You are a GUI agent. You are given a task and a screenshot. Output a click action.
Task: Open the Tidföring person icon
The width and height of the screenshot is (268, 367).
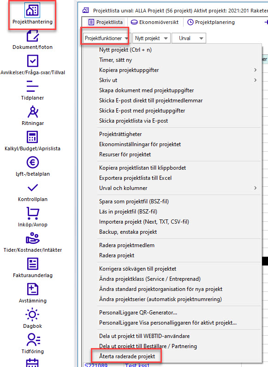tap(33, 340)
